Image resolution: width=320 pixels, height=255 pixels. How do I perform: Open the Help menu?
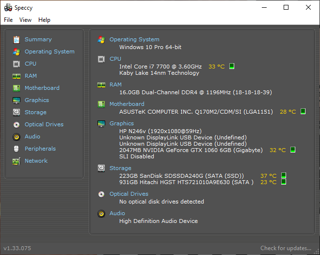tap(44, 20)
